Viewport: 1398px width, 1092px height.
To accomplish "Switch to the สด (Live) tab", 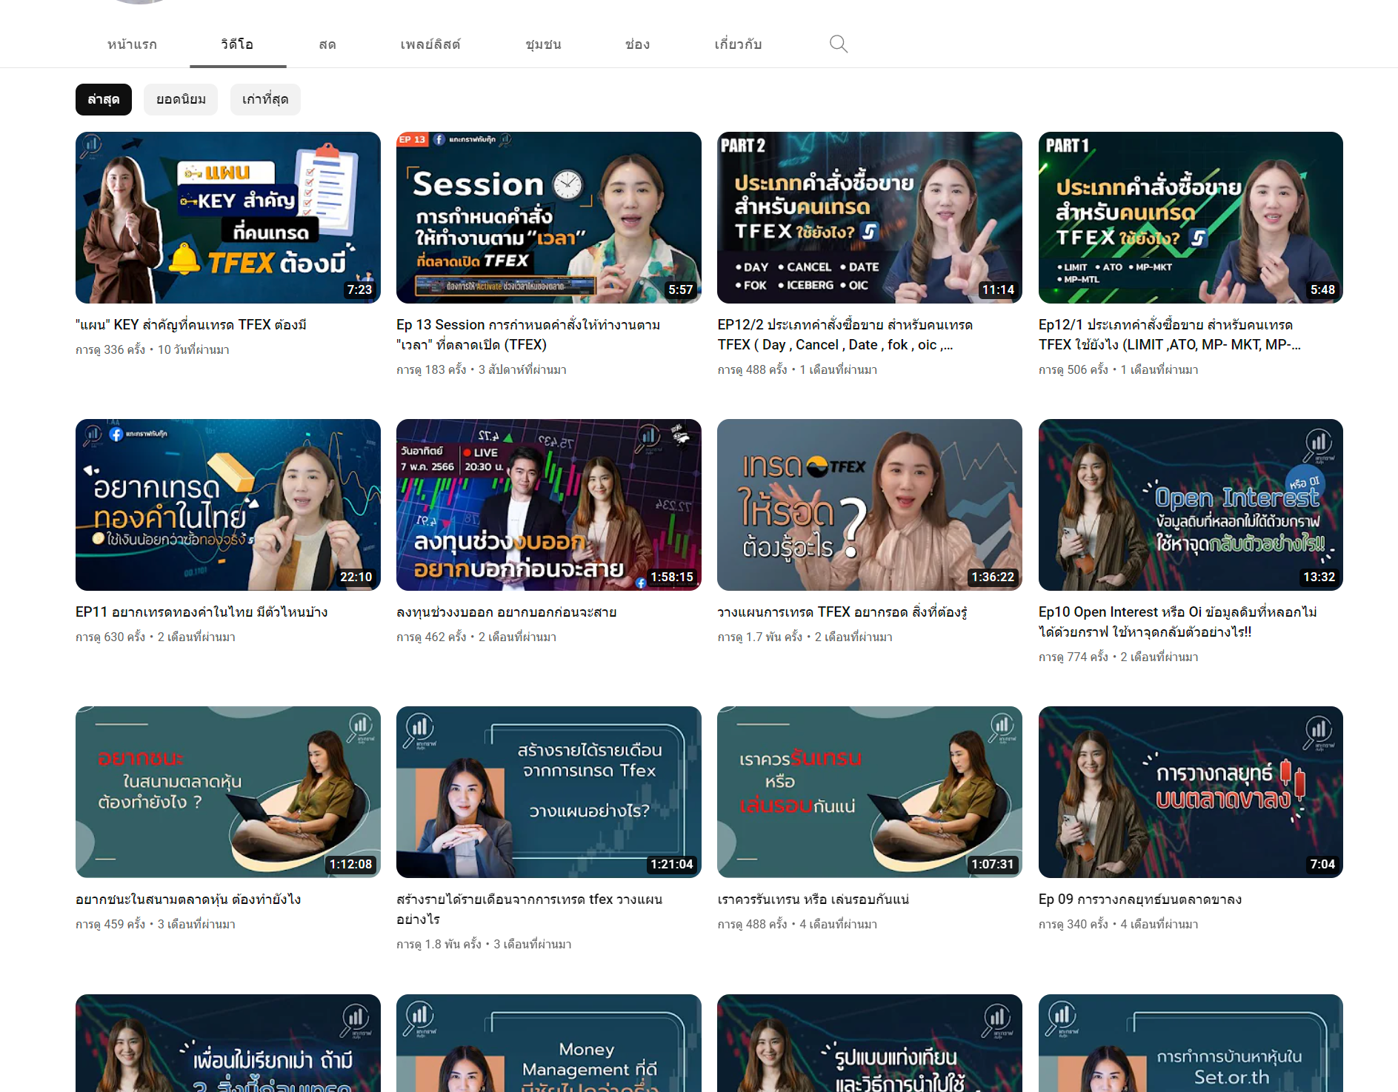I will (327, 44).
